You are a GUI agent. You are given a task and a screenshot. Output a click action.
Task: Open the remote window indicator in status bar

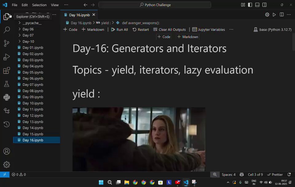5,175
